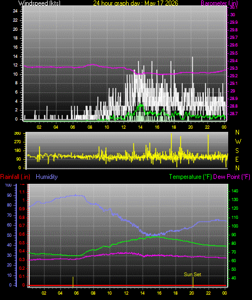Click the Dew Point (°F) legend label
The image size is (252, 300).
tap(231, 177)
